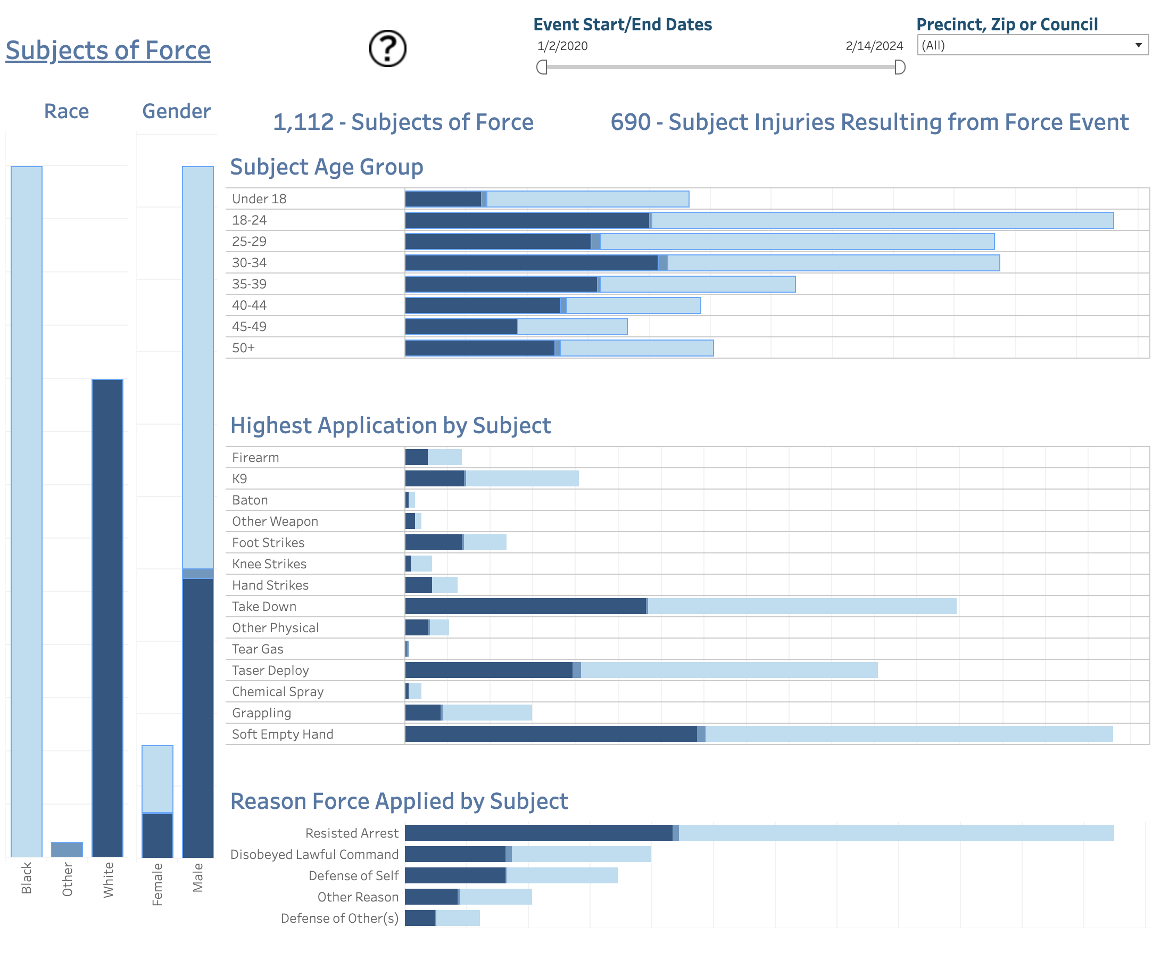This screenshot has width=1161, height=960.
Task: Click the left handle of the date slider
Action: click(x=542, y=67)
